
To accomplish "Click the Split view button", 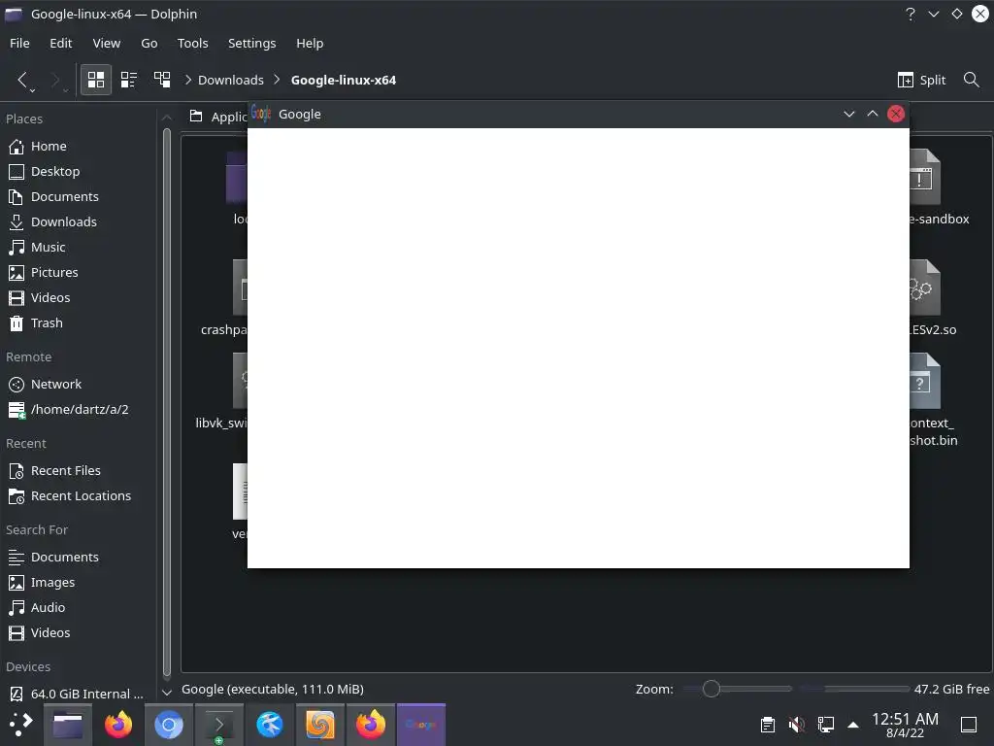I will [x=922, y=80].
